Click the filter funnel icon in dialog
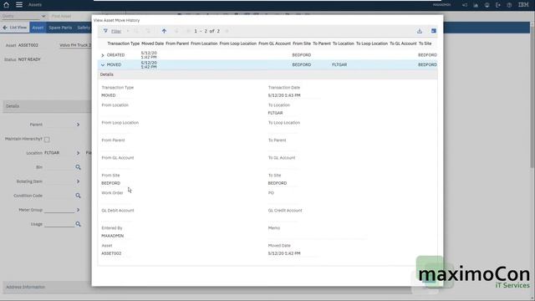 pos(105,31)
